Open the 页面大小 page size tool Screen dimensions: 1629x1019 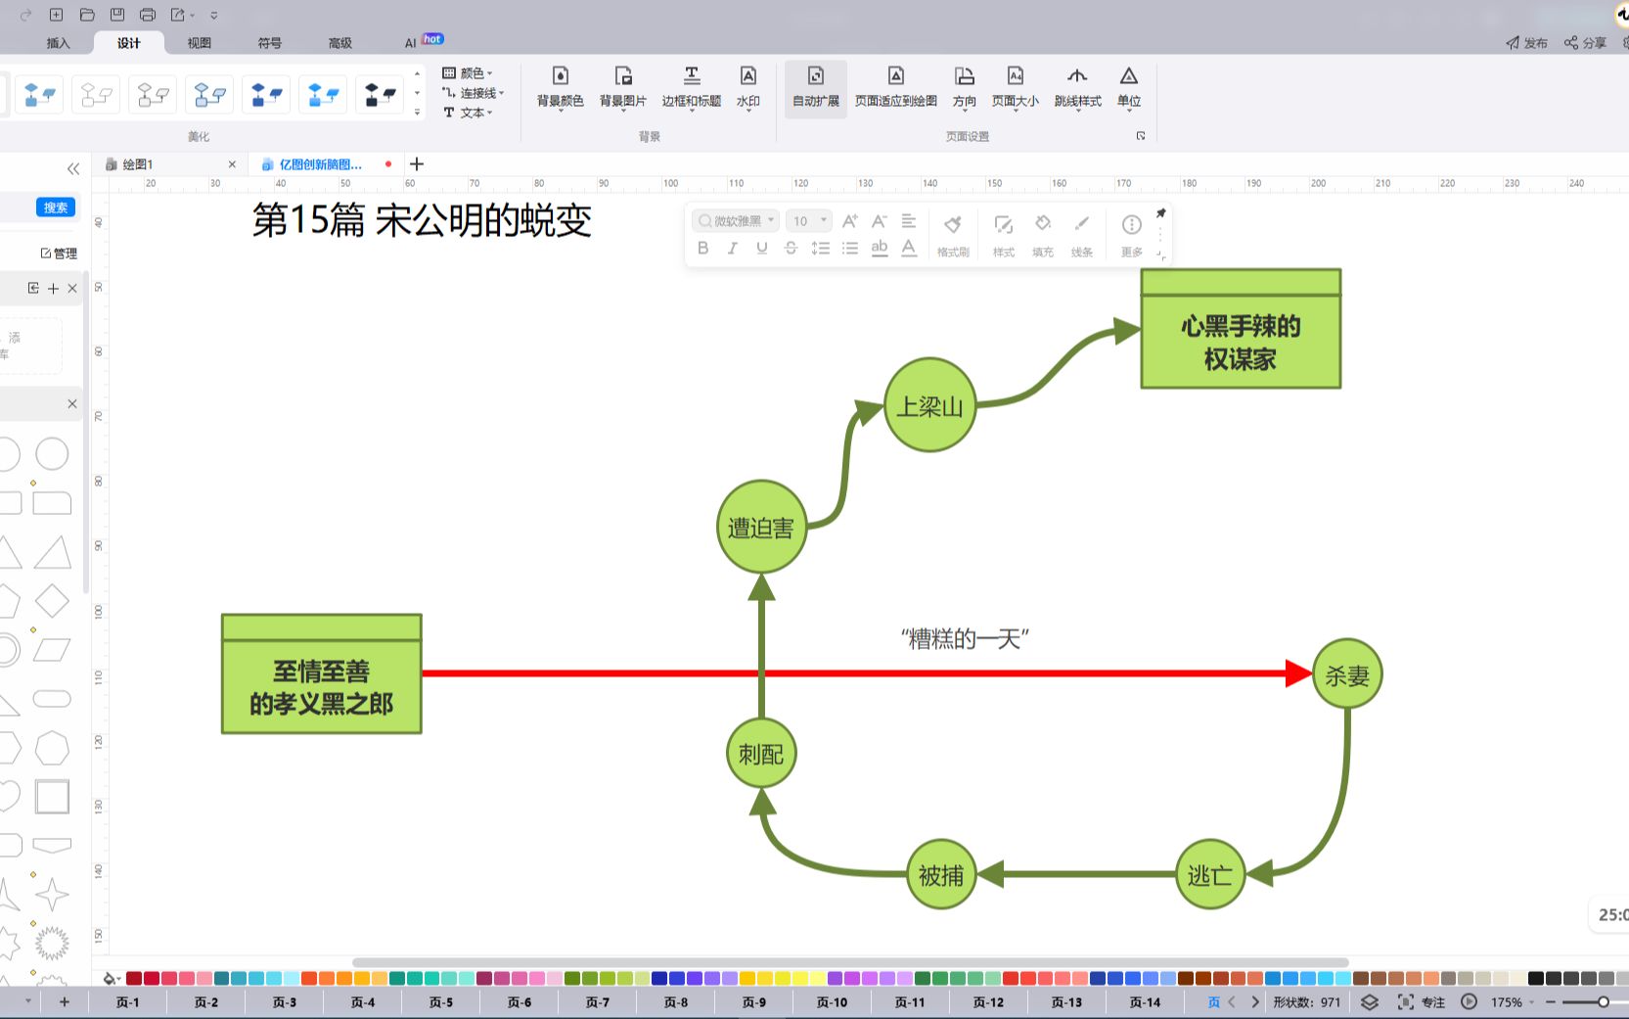click(1016, 88)
